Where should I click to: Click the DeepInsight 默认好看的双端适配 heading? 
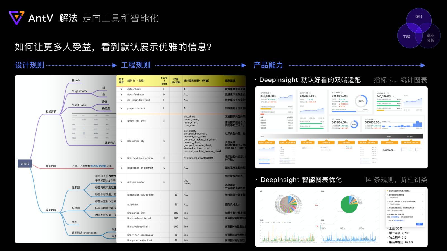310,80
